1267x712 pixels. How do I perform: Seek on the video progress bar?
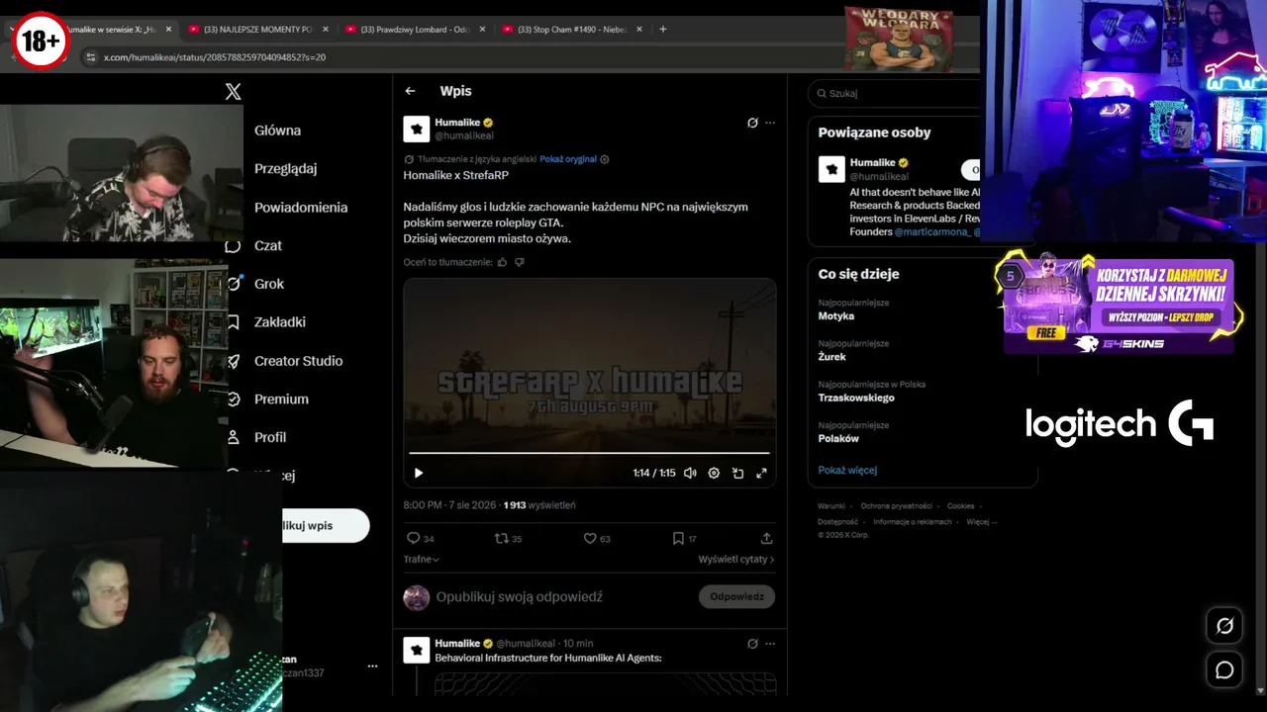tap(589, 453)
